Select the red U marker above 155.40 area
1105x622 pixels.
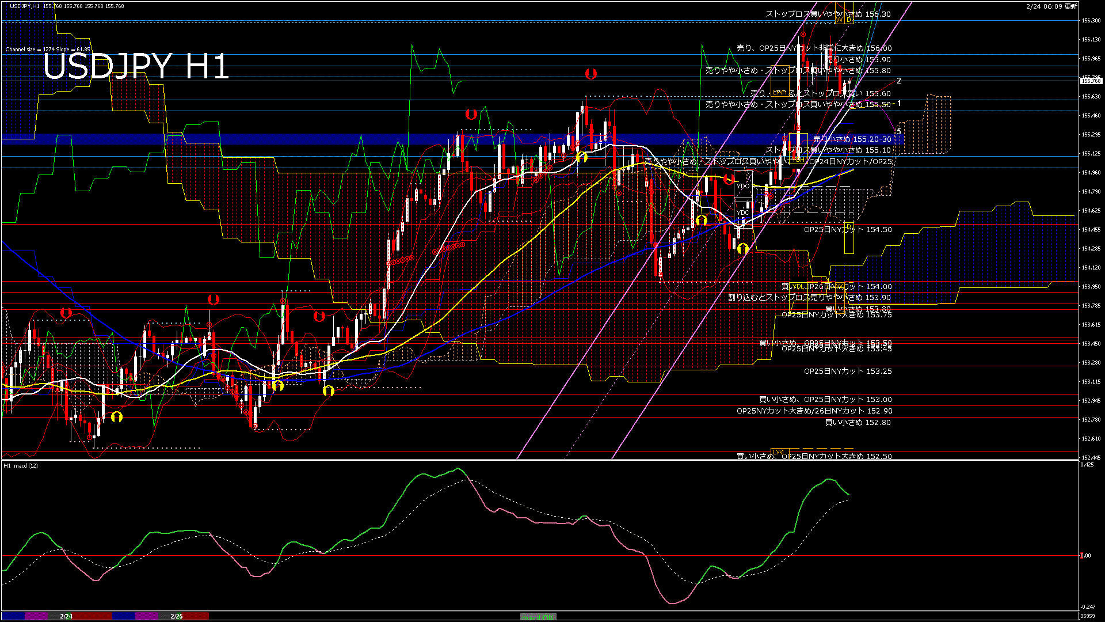point(590,74)
